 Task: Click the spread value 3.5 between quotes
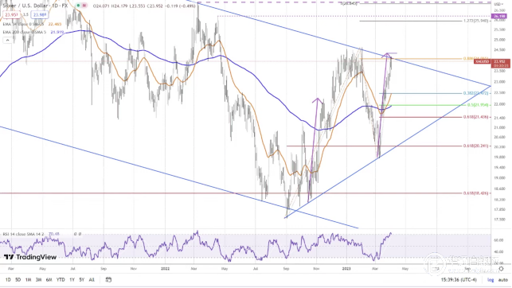pyautogui.click(x=25, y=14)
